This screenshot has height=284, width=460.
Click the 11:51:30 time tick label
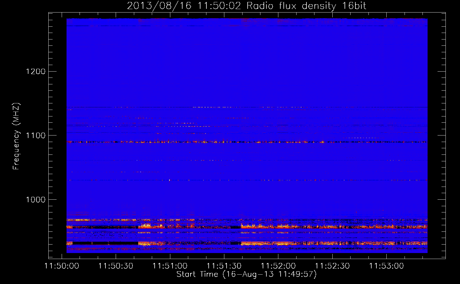tap(224, 266)
